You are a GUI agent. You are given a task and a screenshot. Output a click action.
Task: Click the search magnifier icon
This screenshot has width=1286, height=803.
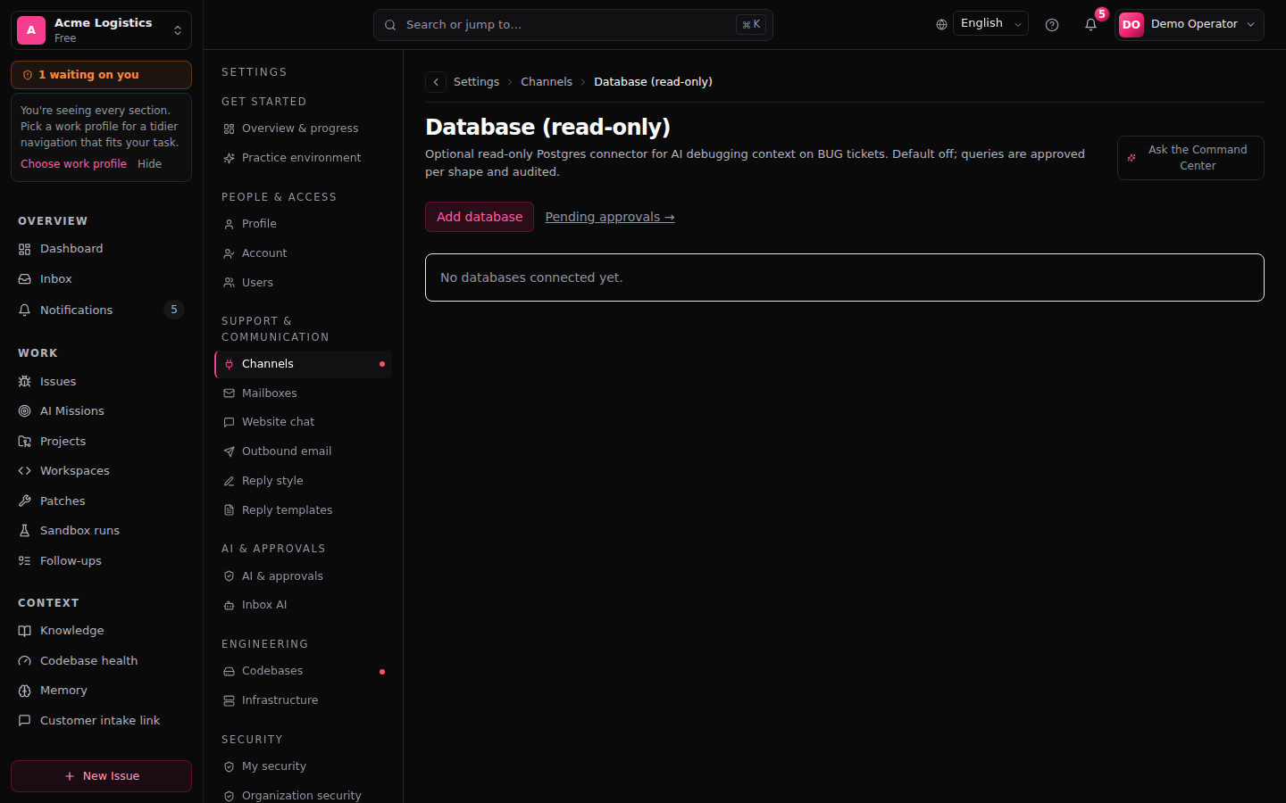click(390, 25)
